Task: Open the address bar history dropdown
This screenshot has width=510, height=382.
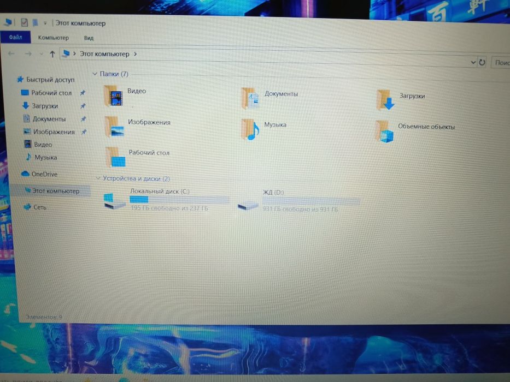Action: point(473,62)
